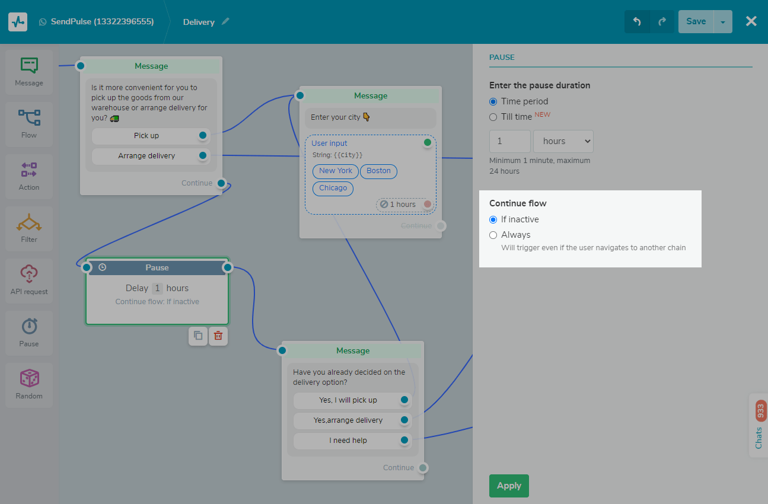Select the Till time radio option

pos(493,117)
